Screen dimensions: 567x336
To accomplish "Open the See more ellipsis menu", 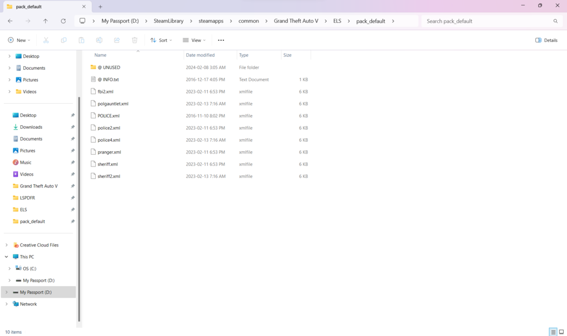I will 221,40.
